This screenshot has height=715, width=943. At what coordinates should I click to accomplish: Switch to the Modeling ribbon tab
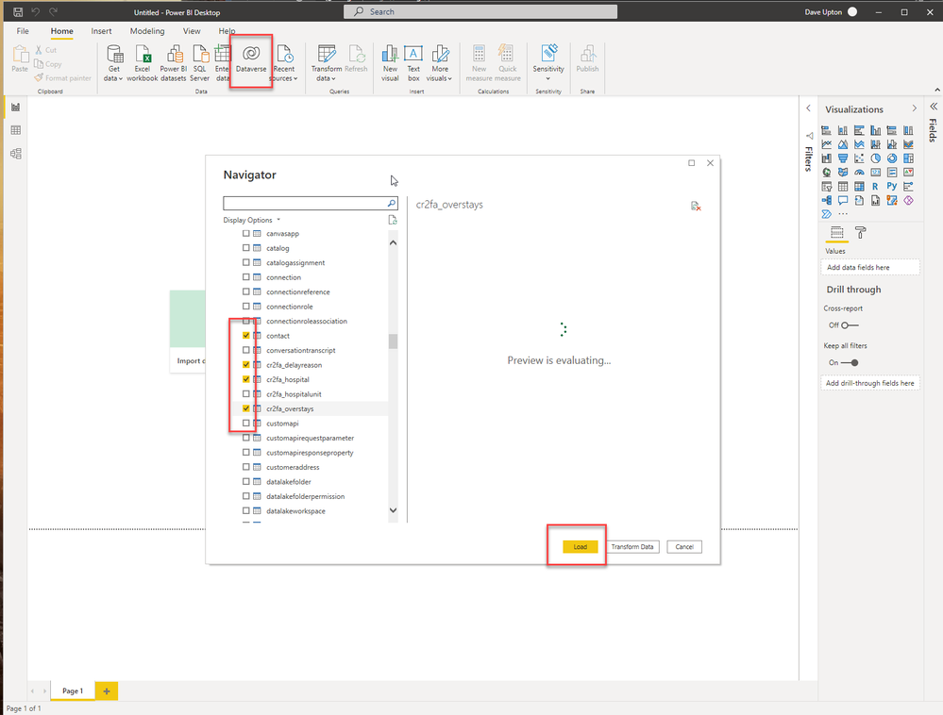[x=147, y=30]
